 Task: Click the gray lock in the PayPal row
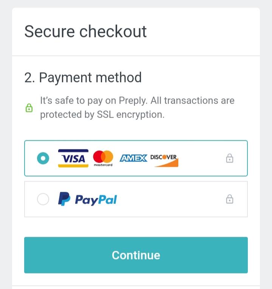click(229, 199)
